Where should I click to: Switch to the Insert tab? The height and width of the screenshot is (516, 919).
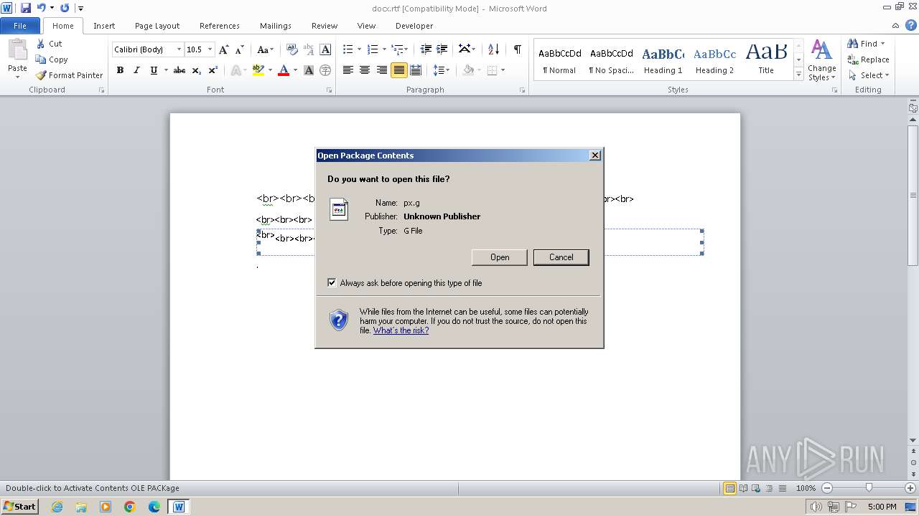pos(104,26)
